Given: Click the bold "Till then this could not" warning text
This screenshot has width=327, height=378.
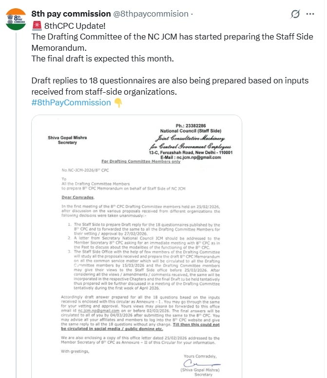Looking at the screenshot, I should click(189, 324).
